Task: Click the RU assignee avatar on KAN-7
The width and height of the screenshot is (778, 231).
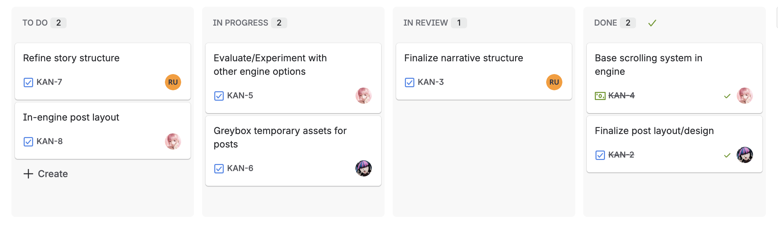Action: (173, 82)
